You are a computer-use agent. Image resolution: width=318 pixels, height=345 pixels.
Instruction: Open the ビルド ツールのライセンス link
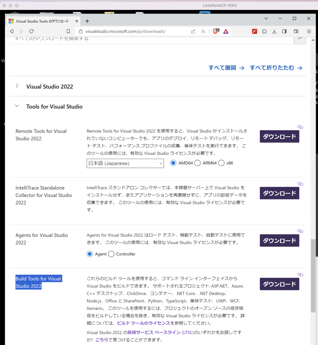pyautogui.click(x=144, y=323)
